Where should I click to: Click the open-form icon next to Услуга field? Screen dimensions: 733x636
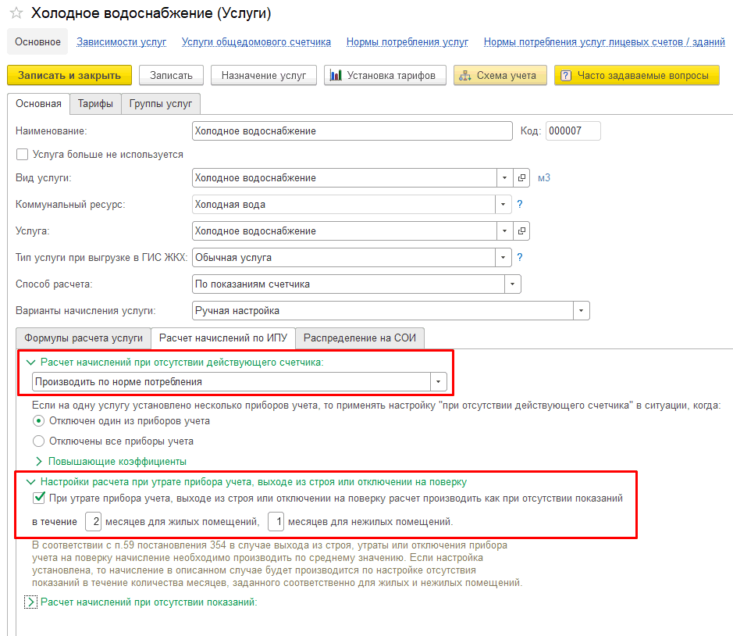(x=522, y=231)
